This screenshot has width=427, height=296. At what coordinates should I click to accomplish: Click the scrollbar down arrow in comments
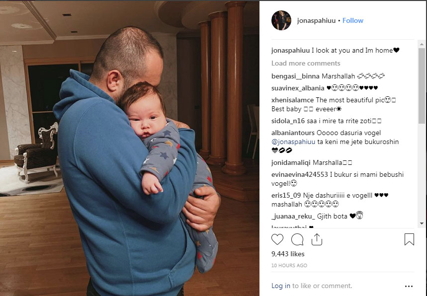click(422, 223)
